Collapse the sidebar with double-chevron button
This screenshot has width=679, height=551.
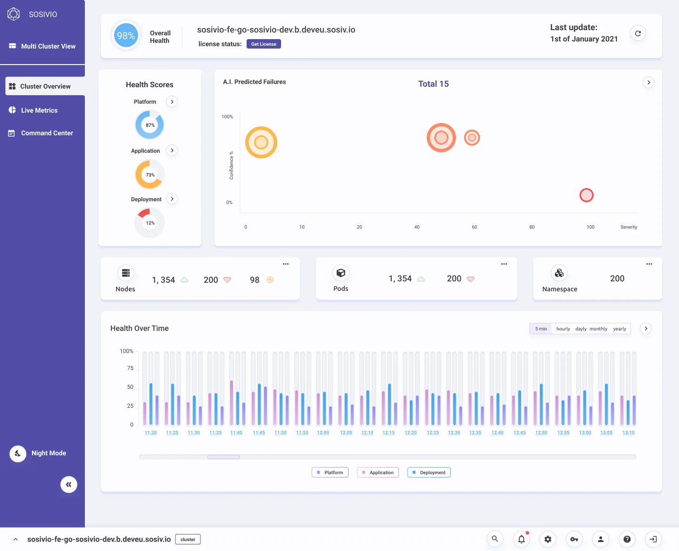point(69,485)
